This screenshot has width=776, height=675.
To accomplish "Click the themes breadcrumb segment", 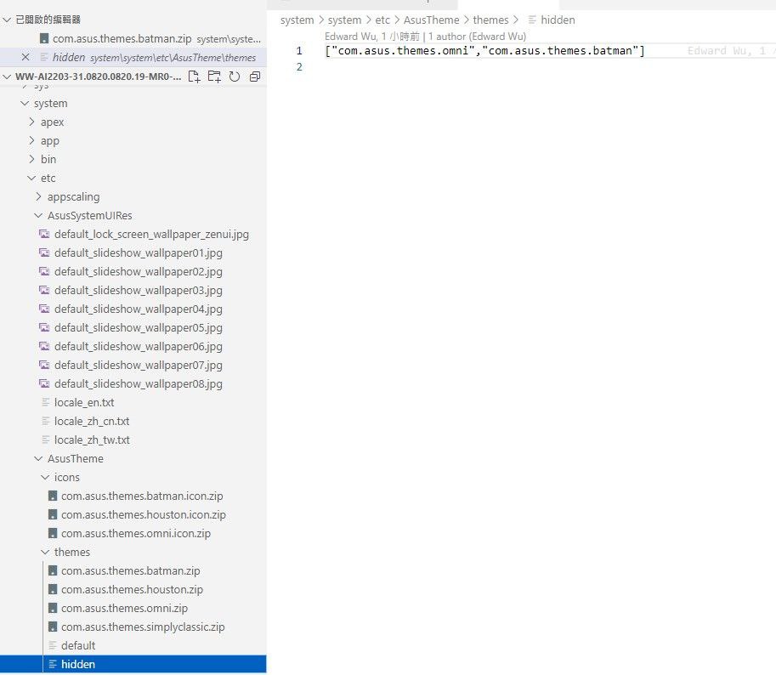I will point(490,20).
